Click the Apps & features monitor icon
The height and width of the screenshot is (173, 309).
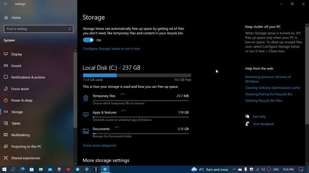tap(86, 114)
